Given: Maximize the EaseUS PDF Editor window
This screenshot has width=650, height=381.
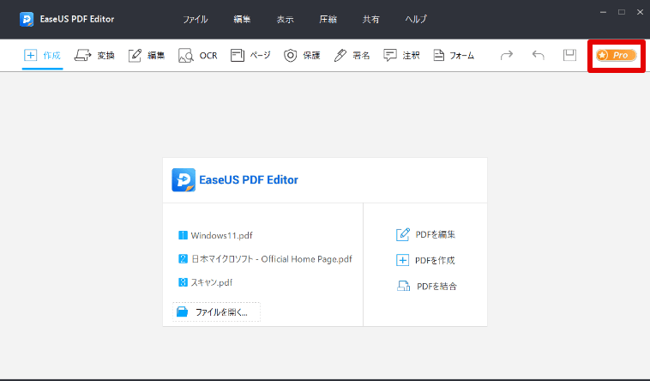Looking at the screenshot, I should 622,13.
